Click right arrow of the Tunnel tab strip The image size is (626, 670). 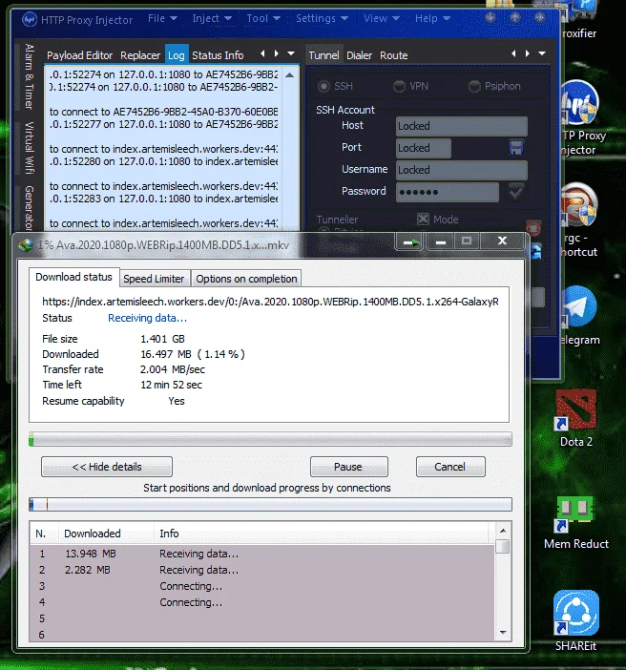coord(528,53)
